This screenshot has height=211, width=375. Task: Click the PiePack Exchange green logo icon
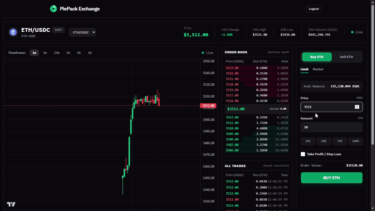click(53, 9)
